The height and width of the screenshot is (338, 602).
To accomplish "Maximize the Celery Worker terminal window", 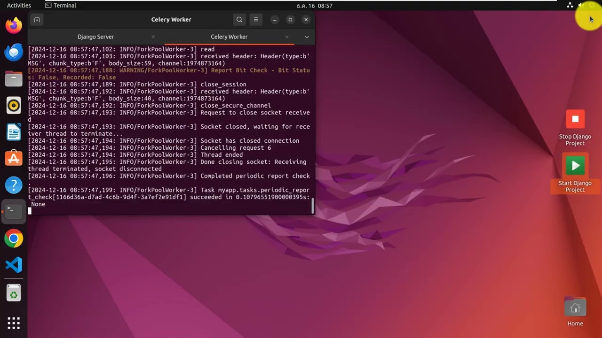I will pos(290,20).
